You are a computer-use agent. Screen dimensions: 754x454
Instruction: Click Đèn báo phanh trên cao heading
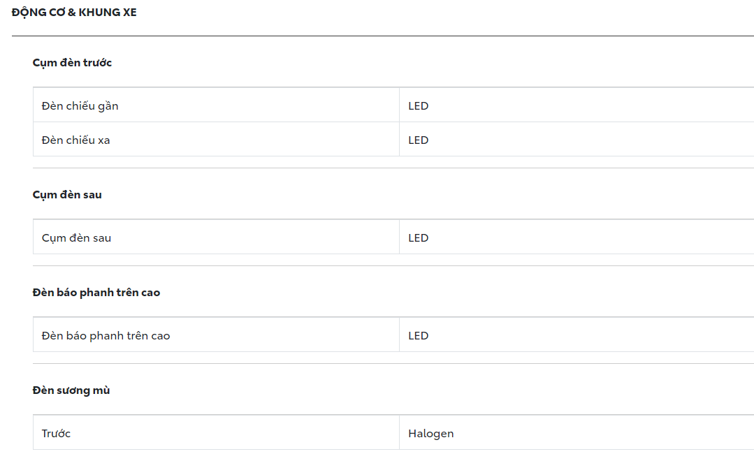coord(96,293)
